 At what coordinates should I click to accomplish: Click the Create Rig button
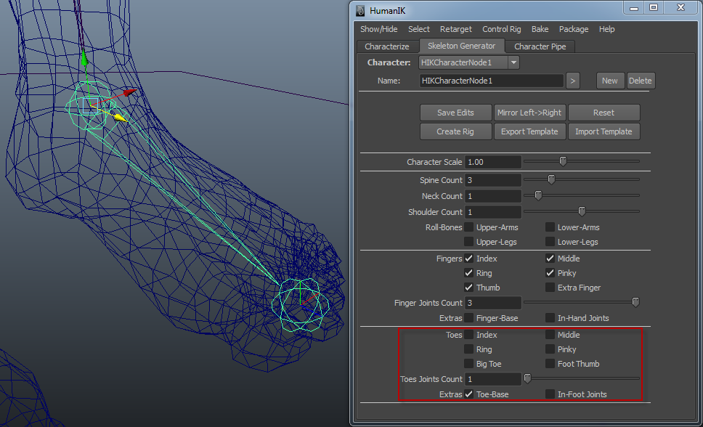[455, 131]
